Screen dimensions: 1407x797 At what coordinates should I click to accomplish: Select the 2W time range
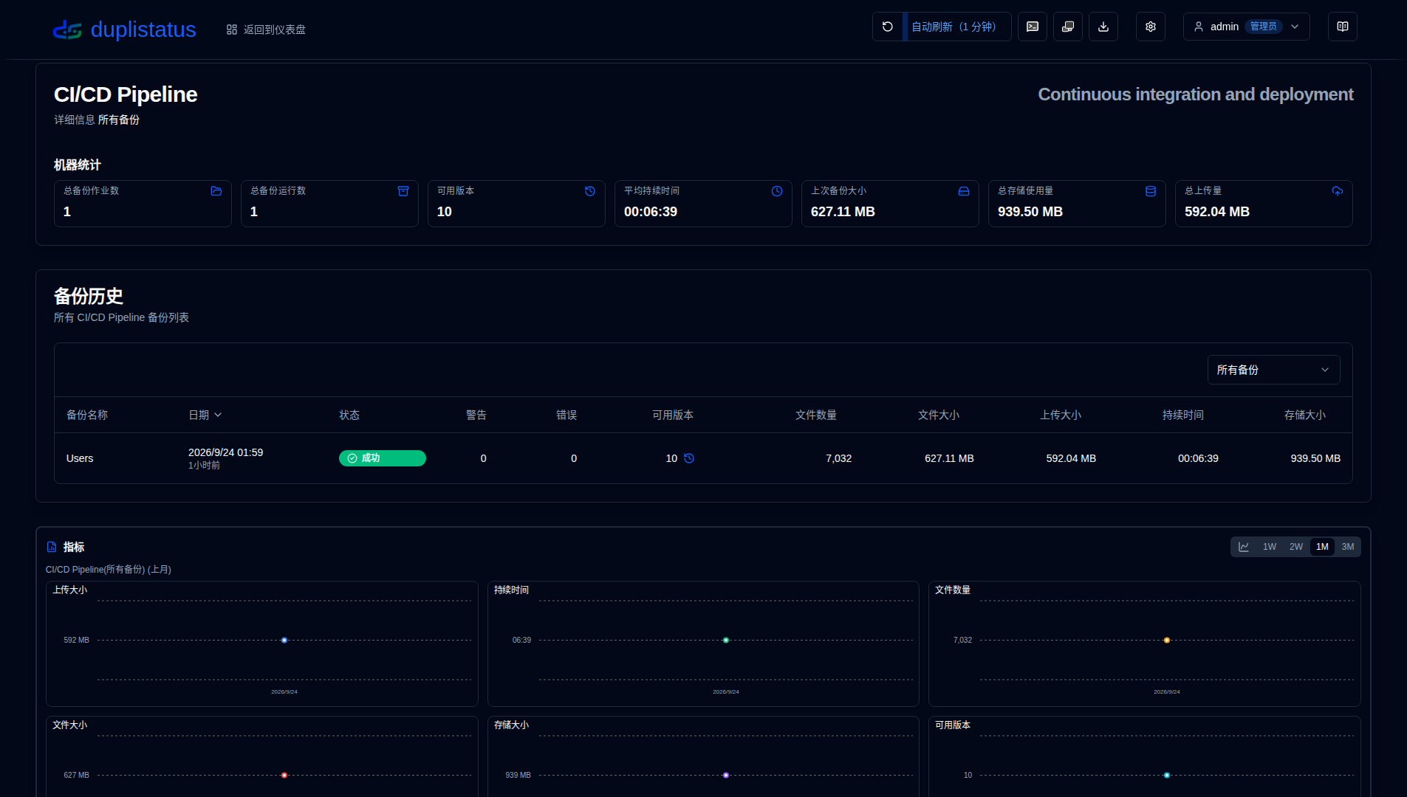coord(1296,547)
